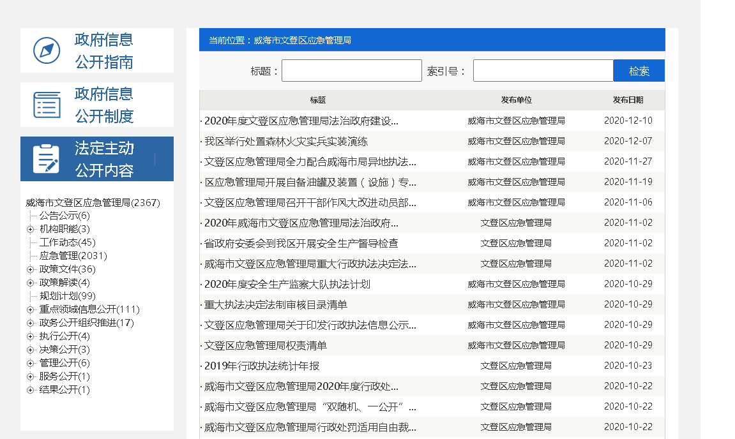Screen dimensions: 735x439
Task: Click the compass icon for 政府信息公开指南
Action: pos(47,50)
